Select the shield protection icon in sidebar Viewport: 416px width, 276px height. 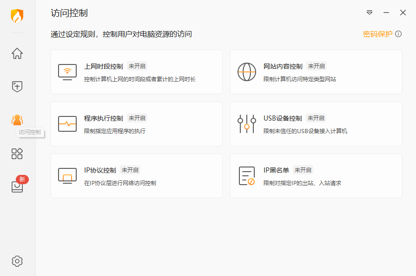pos(17,86)
